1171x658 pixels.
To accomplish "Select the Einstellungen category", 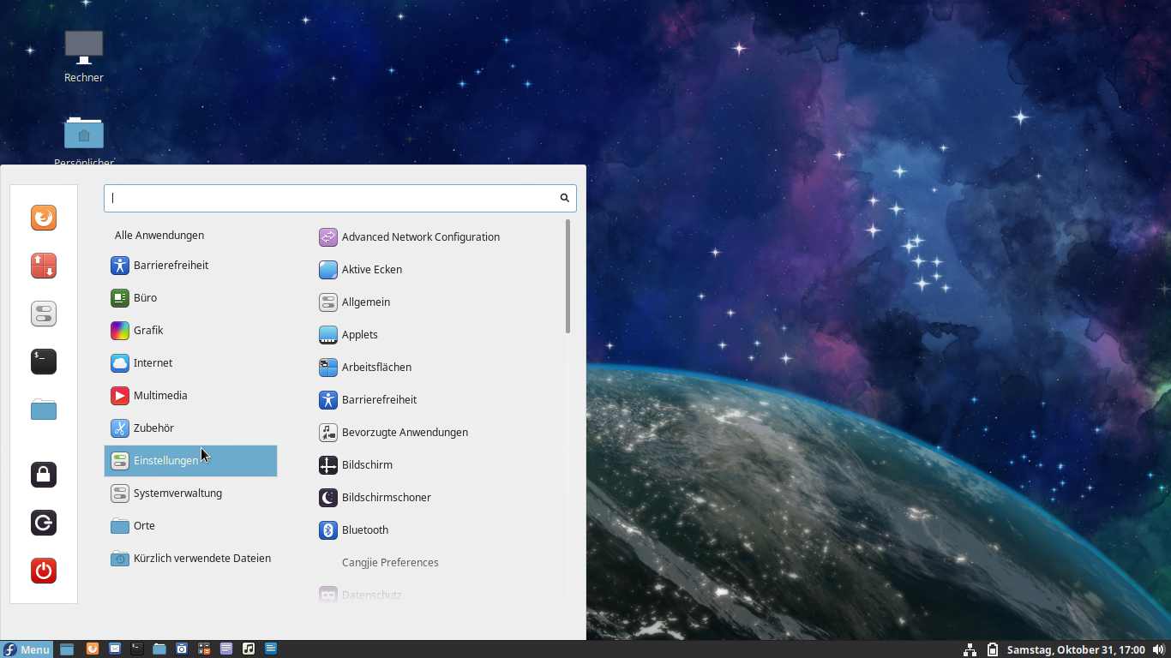I will [190, 461].
